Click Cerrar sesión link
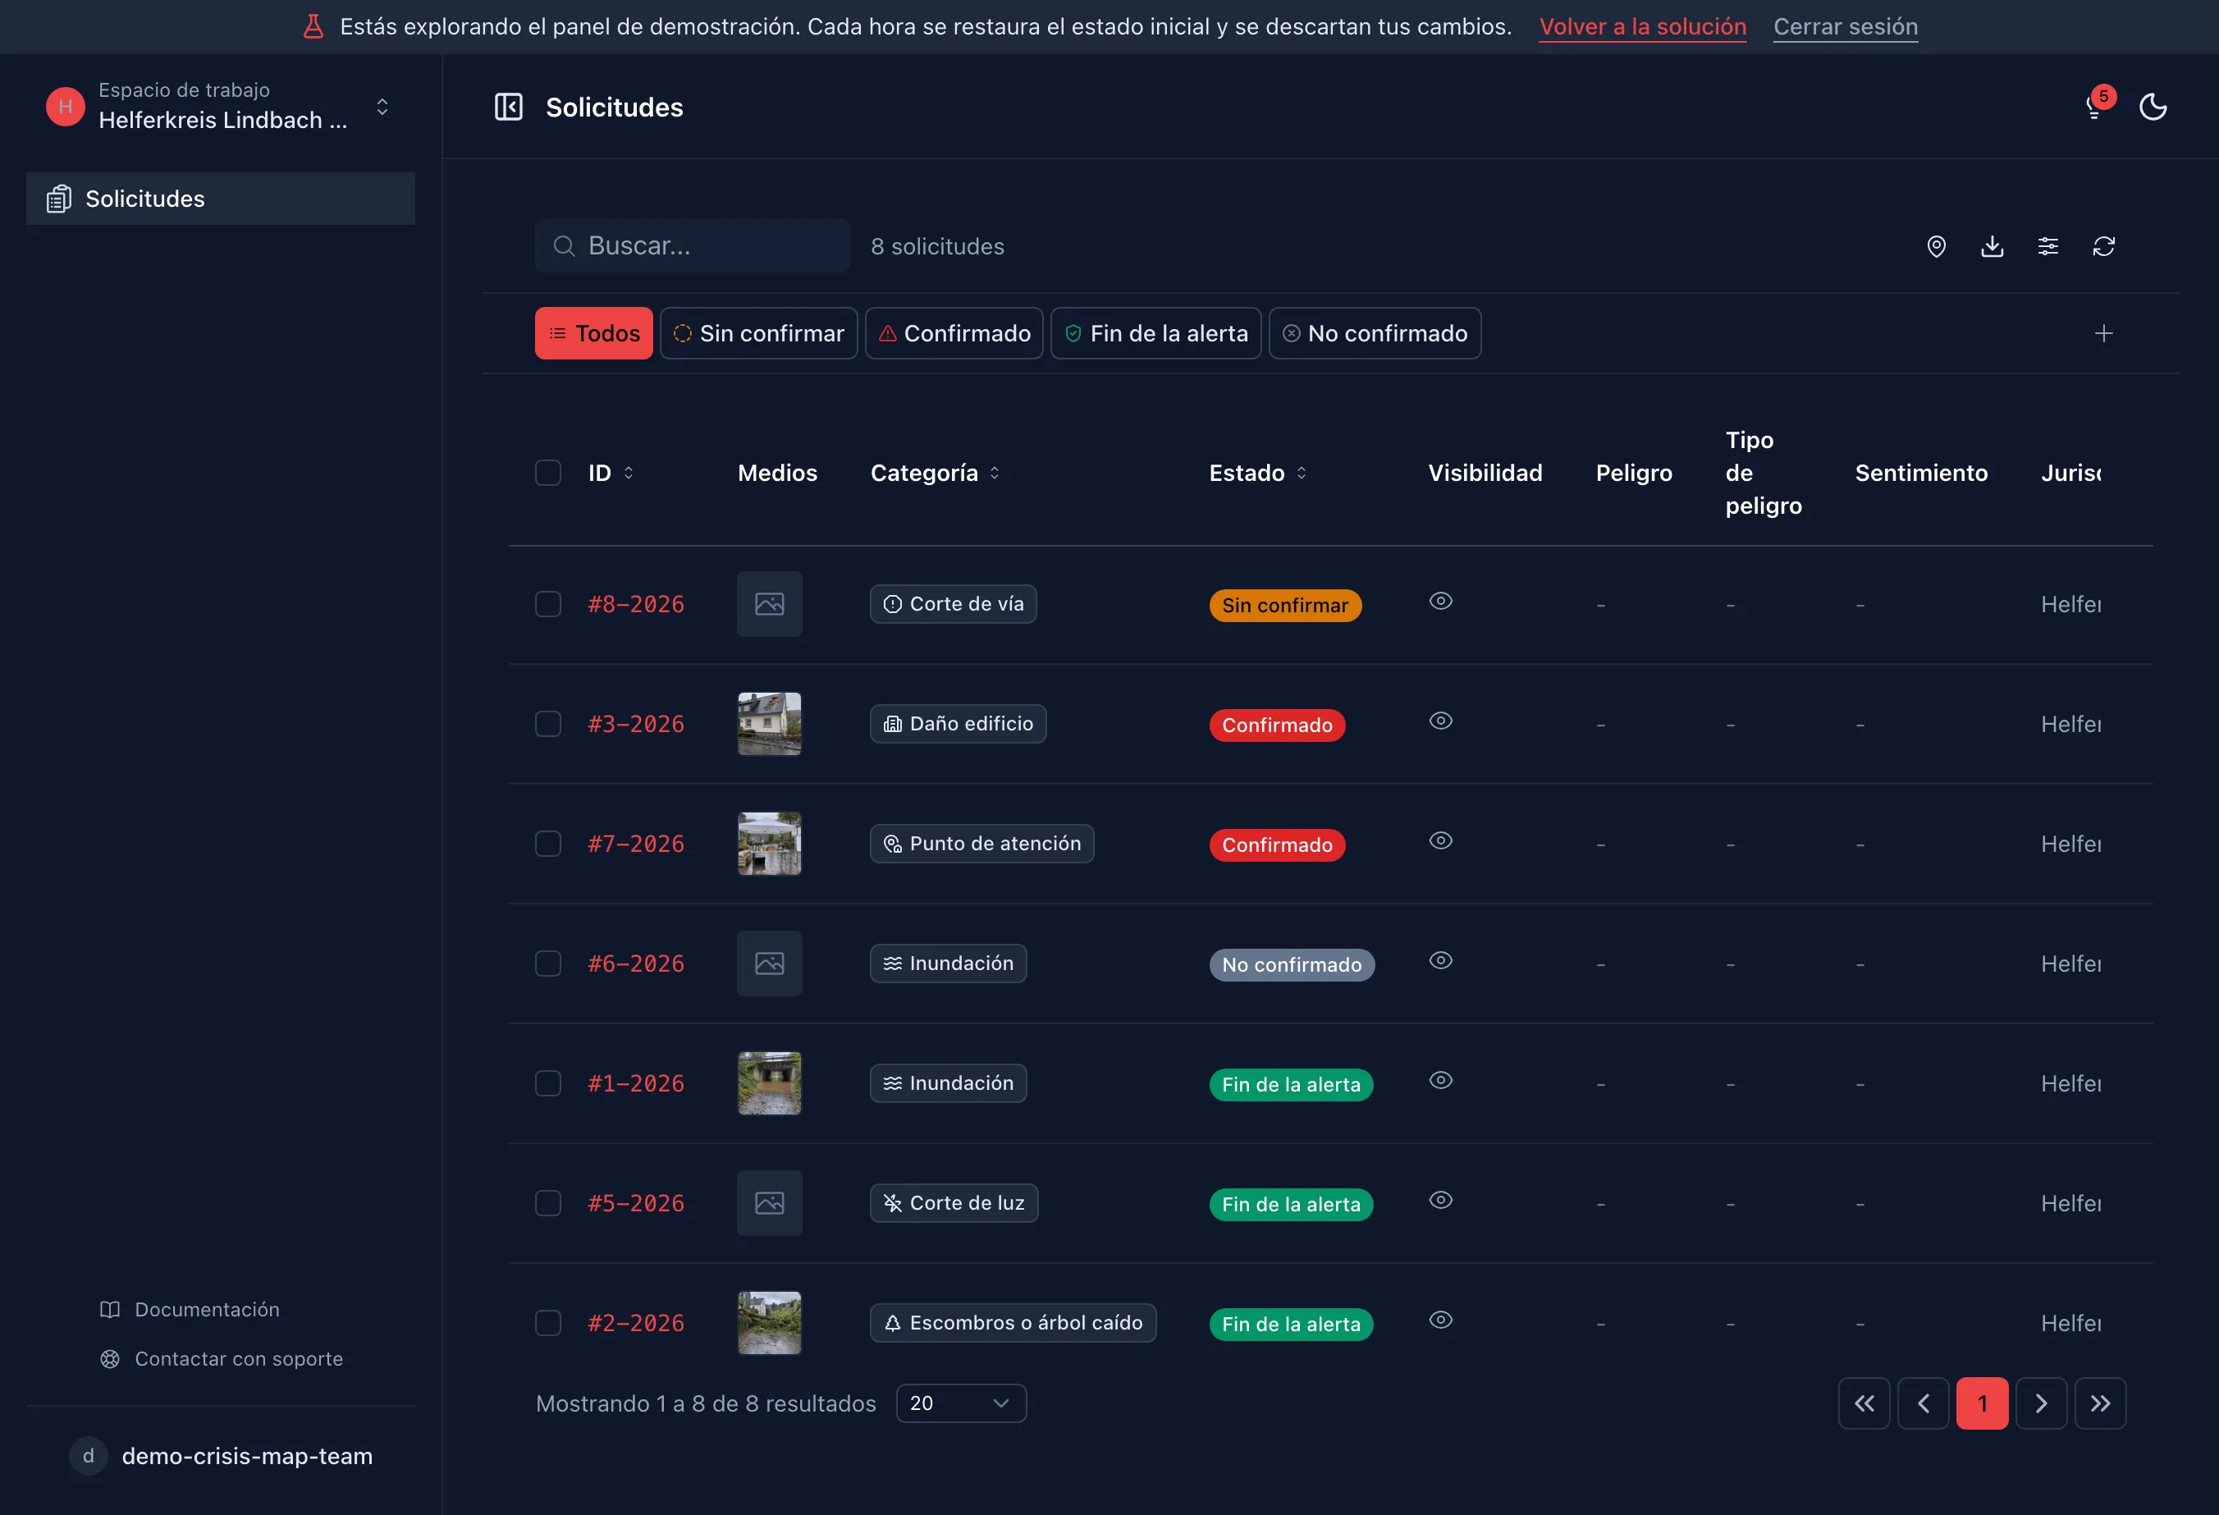2219x1515 pixels. click(x=1846, y=27)
